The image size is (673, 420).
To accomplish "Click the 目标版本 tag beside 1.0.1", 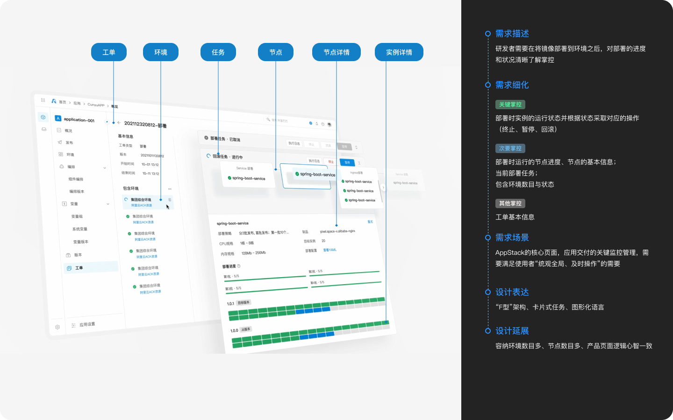I will [x=244, y=302].
